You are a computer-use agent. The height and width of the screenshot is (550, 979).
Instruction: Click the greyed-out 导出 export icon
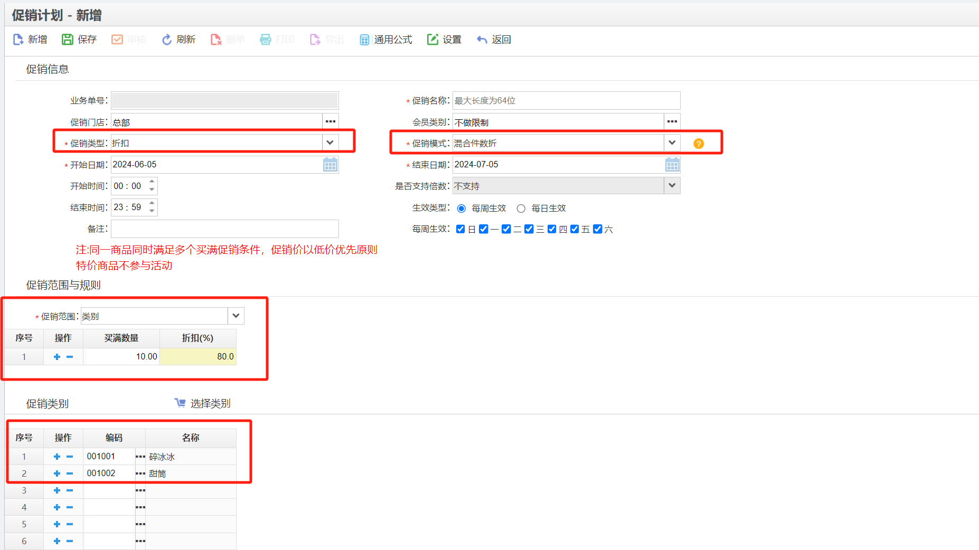[x=315, y=40]
